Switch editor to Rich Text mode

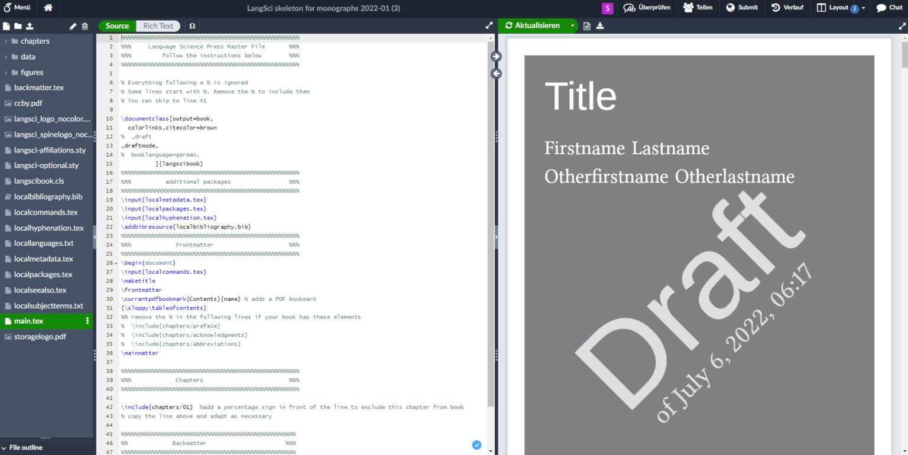click(158, 26)
